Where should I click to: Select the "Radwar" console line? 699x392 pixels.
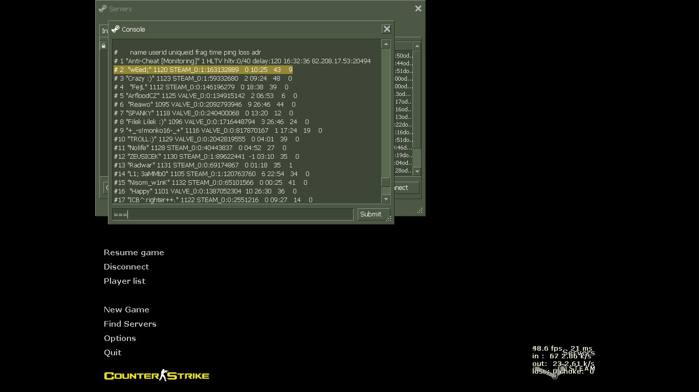[203, 165]
